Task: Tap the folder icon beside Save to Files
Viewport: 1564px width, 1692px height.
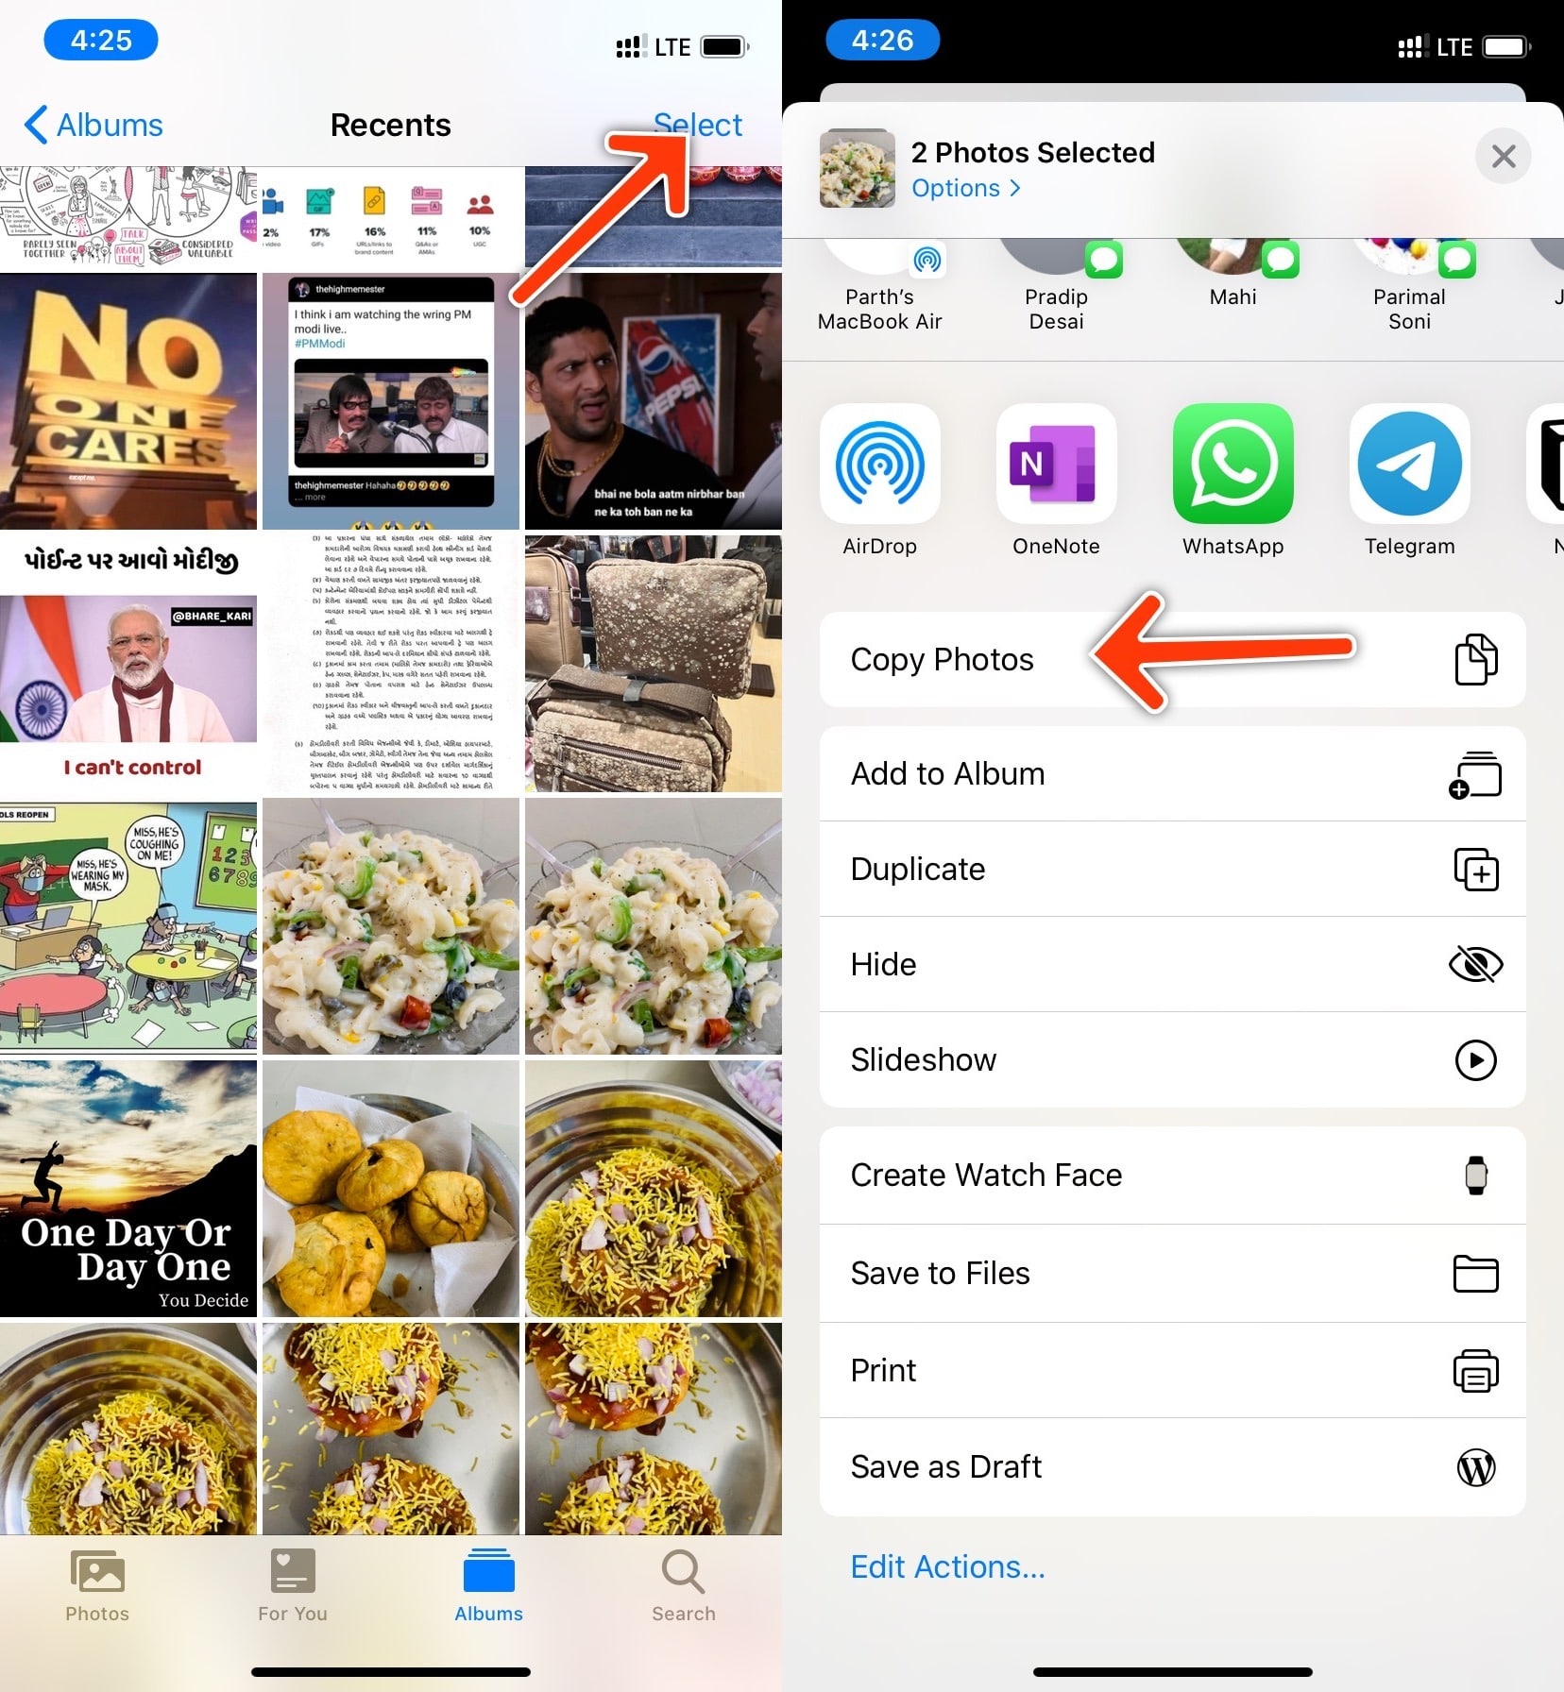Action: tap(1477, 1274)
